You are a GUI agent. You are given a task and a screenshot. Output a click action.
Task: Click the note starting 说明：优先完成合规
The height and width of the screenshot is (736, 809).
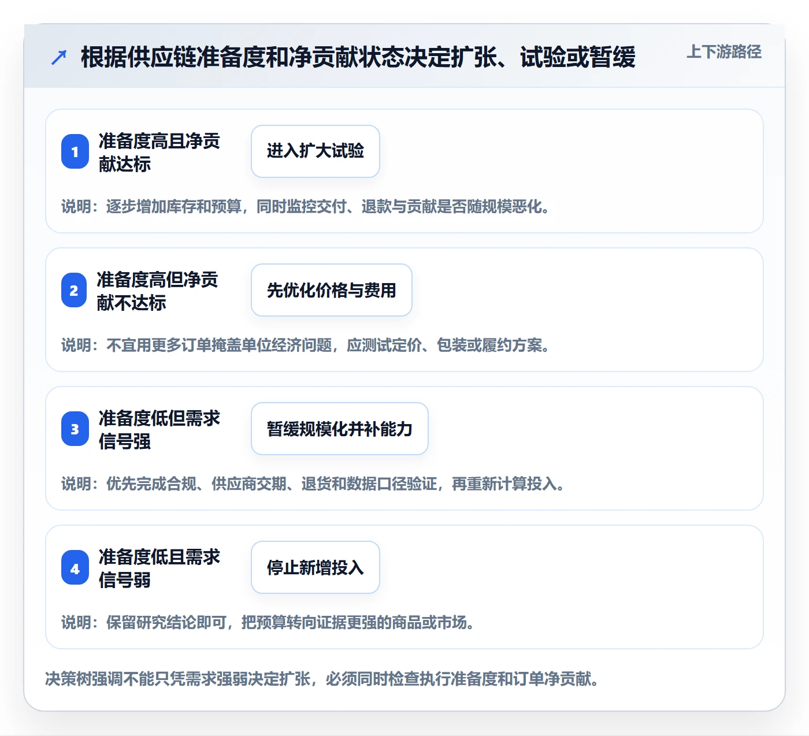pyautogui.click(x=313, y=484)
